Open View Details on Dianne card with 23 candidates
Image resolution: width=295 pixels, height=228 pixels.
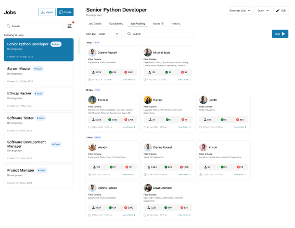[184, 127]
